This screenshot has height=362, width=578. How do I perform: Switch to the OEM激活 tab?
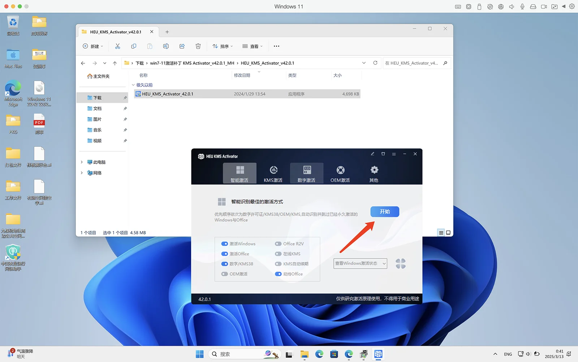tap(340, 173)
